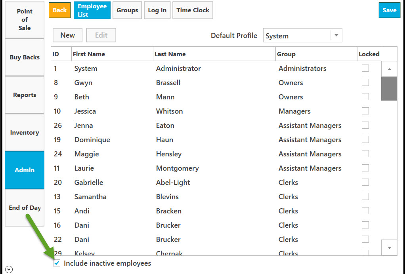Check the Locked box for Gwyn Brassell
This screenshot has height=274, width=405.
[365, 82]
